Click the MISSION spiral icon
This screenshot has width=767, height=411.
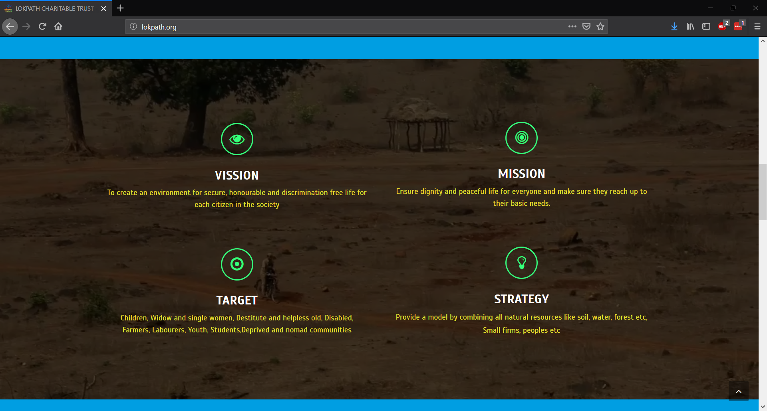tap(521, 138)
